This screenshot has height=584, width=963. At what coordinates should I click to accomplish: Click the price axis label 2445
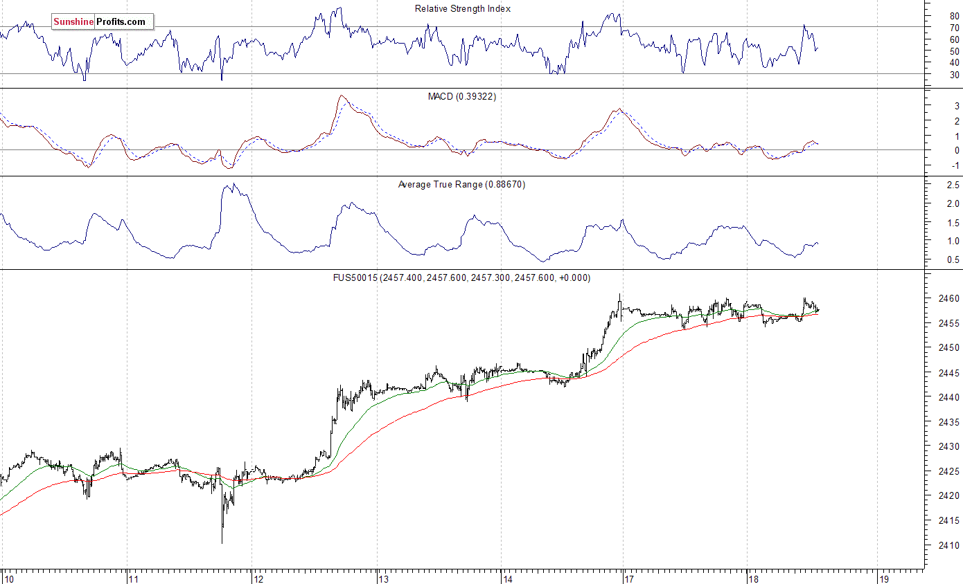point(950,372)
